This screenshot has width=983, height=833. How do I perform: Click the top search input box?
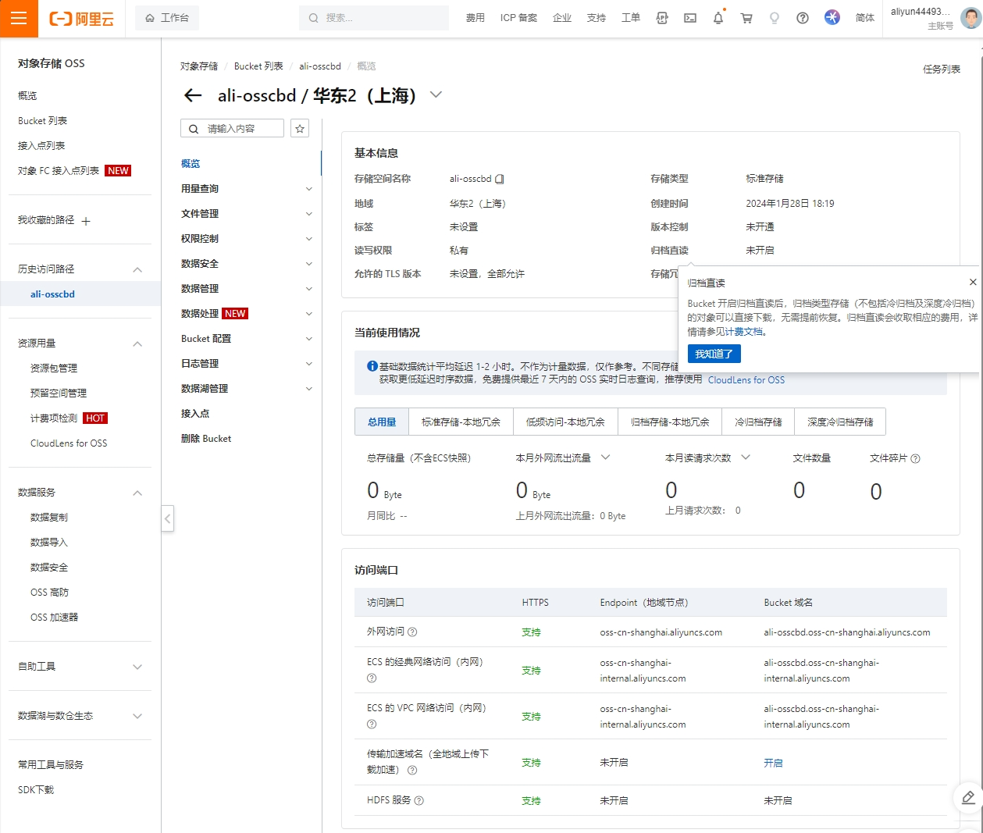tap(374, 18)
